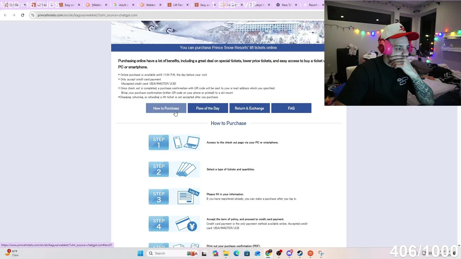This screenshot has height=259, width=461.
Task: Click the "How to Purchase" section heading
Action: point(228,123)
